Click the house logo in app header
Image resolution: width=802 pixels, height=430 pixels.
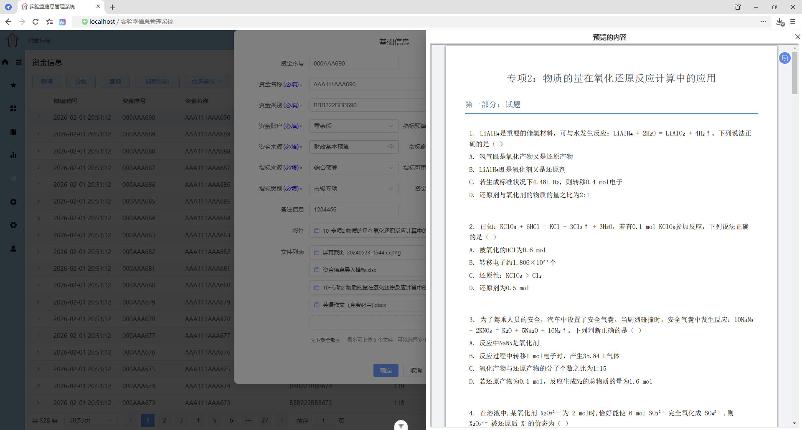(x=13, y=40)
